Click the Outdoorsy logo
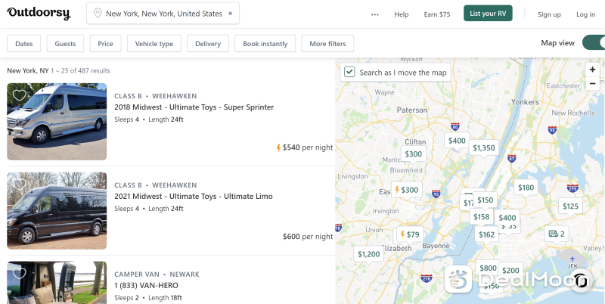This screenshot has height=304, width=605. [x=39, y=14]
